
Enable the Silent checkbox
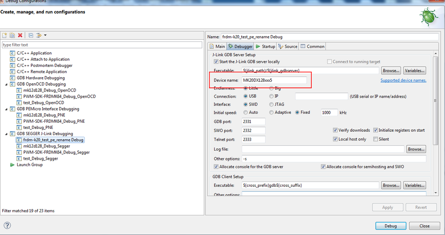click(x=375, y=139)
